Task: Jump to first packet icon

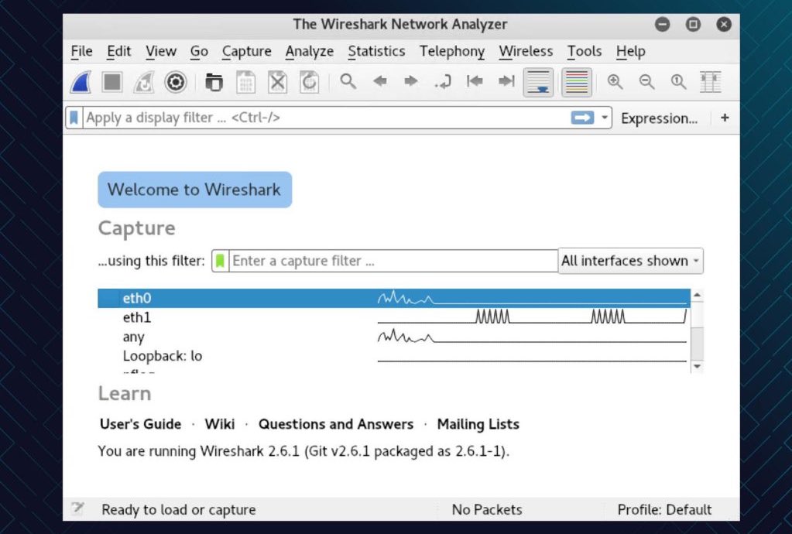Action: point(475,80)
